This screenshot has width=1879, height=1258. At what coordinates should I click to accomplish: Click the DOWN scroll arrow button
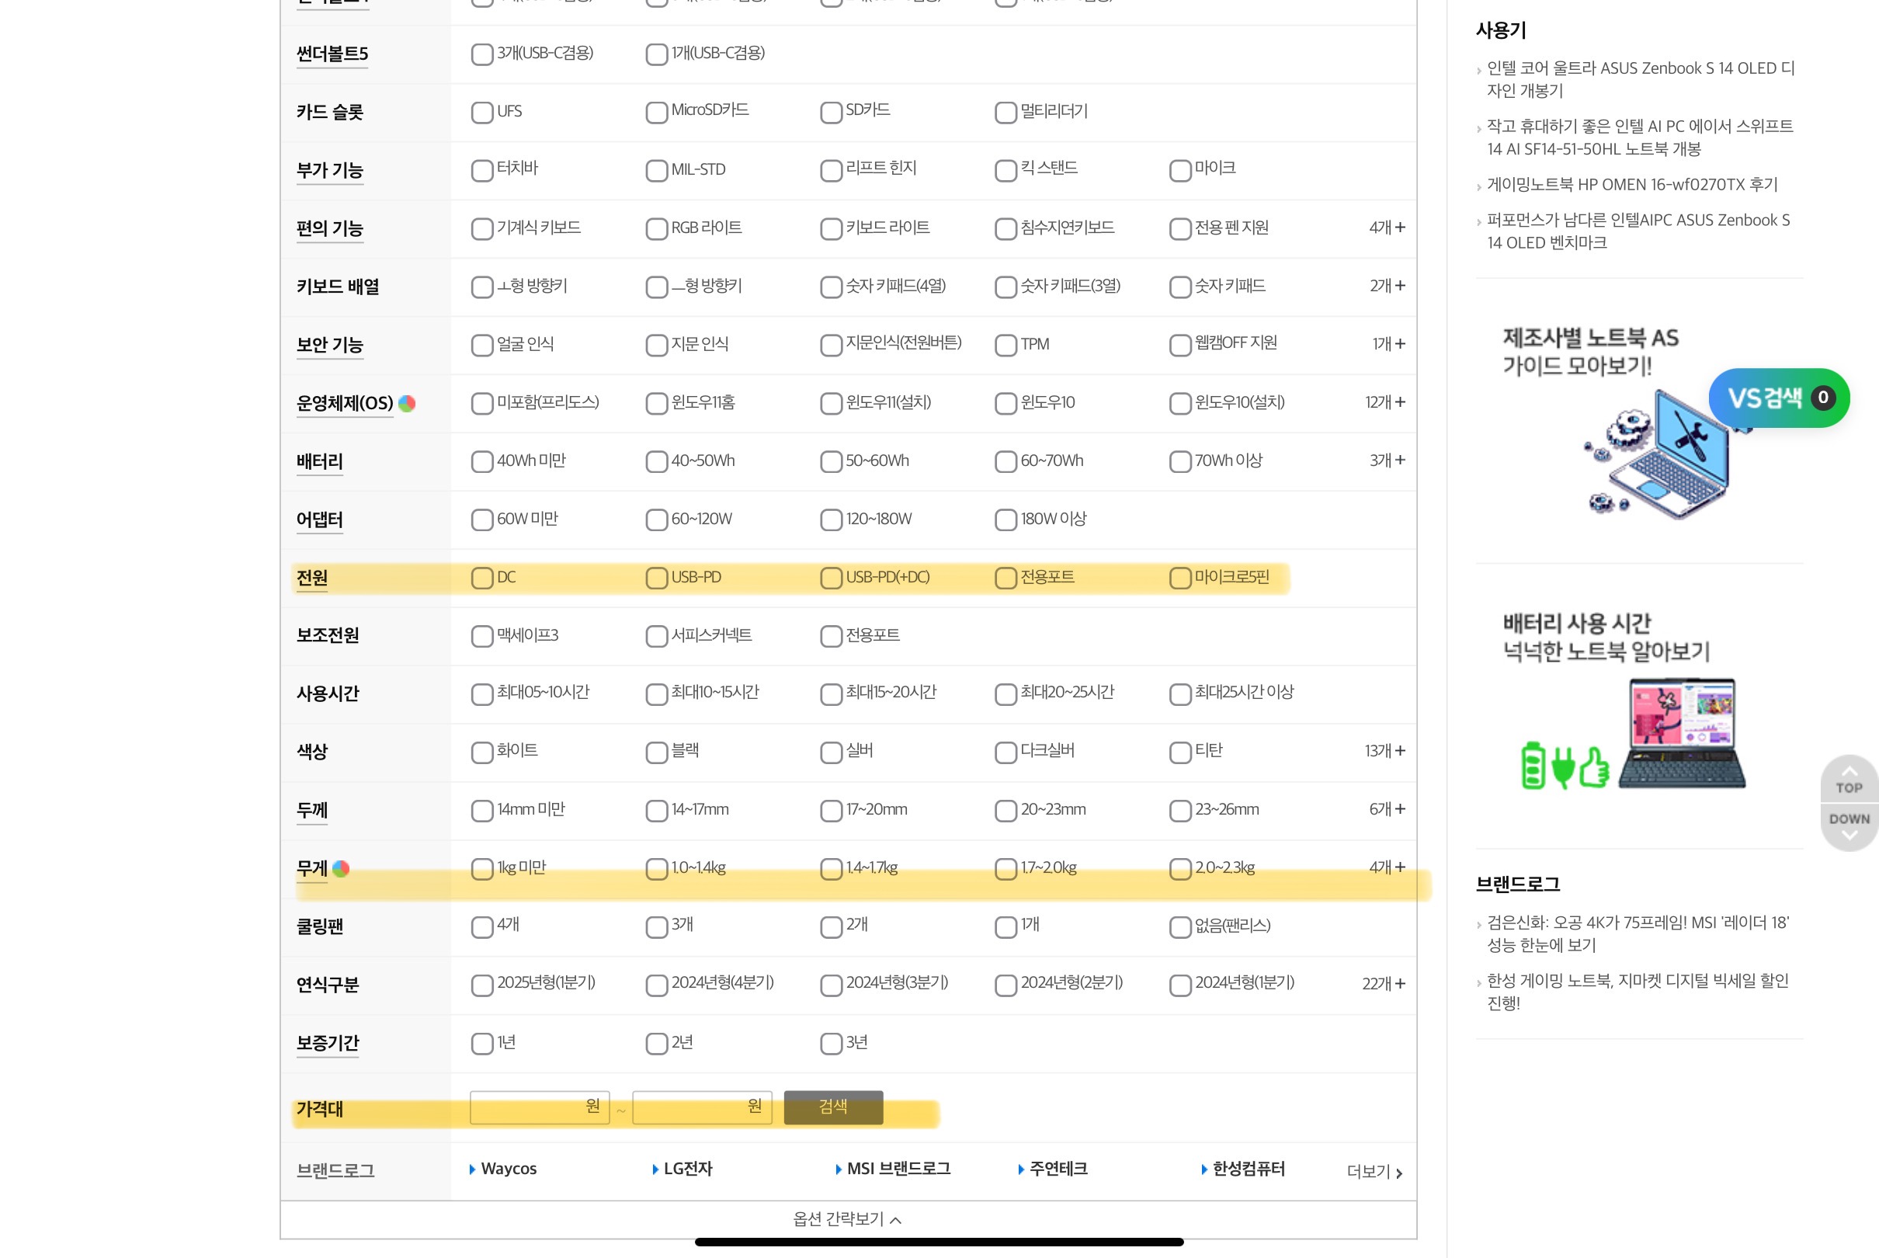click(x=1849, y=825)
